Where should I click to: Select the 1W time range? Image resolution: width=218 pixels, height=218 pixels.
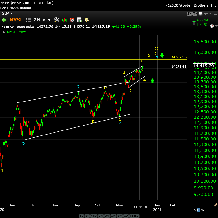click(x=120, y=216)
